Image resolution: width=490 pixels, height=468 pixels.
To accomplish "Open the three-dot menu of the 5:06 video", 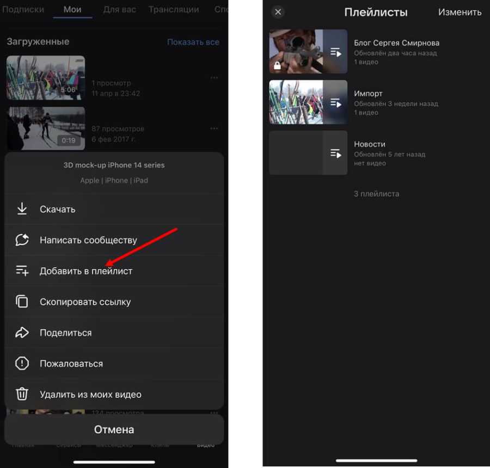I will [x=214, y=78].
